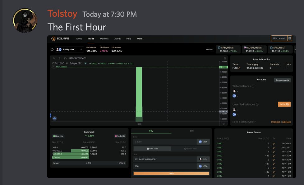Click the cloud icon on chart

tap(55, 119)
